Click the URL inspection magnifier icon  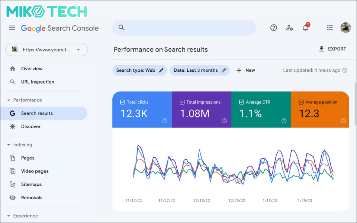[x=13, y=82]
